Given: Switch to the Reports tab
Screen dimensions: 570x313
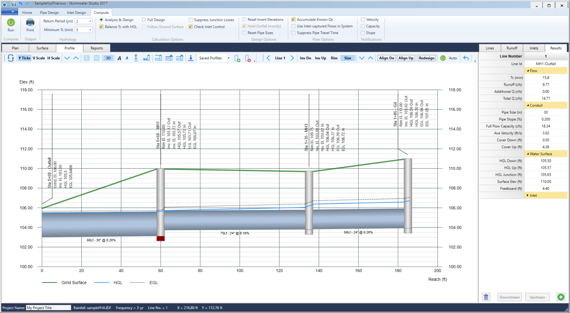Looking at the screenshot, I should (97, 48).
